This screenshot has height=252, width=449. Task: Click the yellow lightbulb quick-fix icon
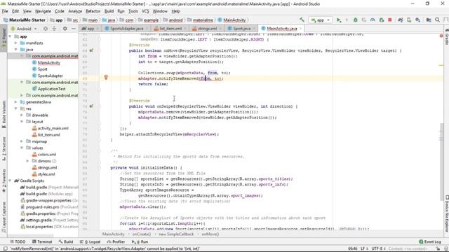[106, 77]
